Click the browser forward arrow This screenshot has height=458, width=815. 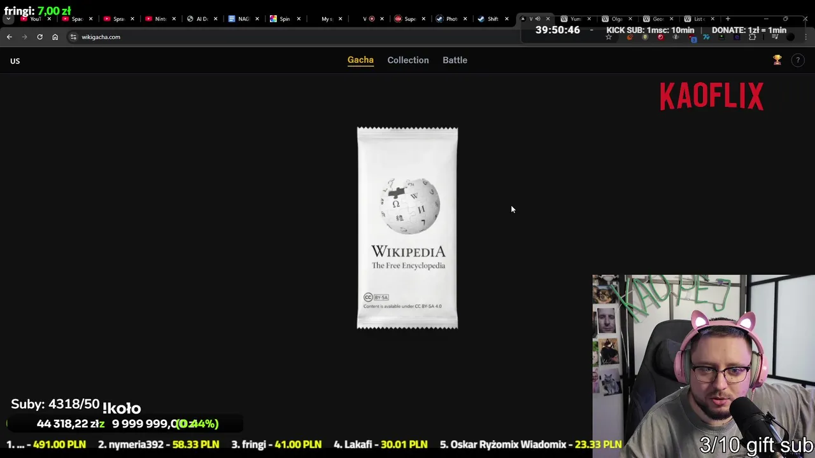24,37
